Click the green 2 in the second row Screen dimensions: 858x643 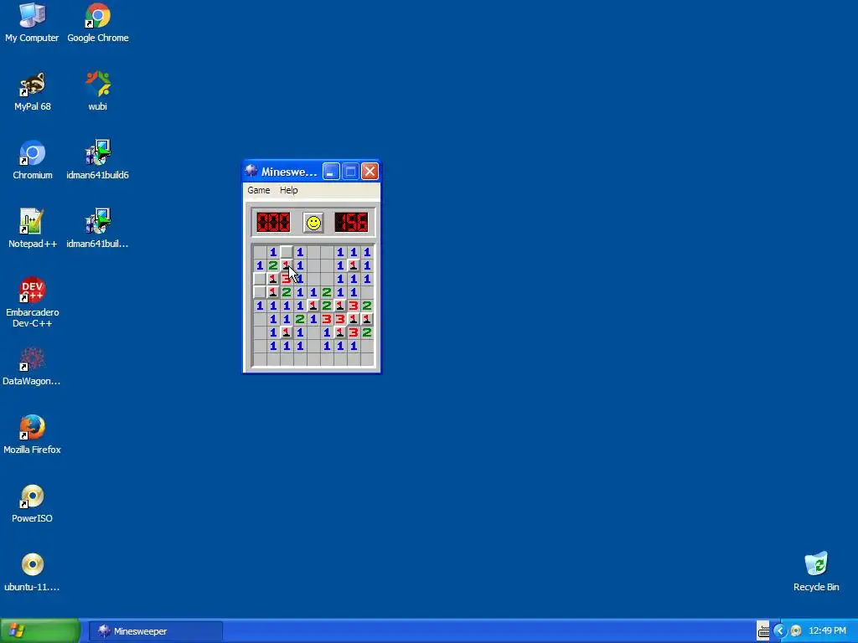[x=273, y=265]
